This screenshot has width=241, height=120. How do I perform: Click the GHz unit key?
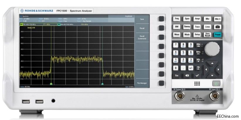coord(198,45)
